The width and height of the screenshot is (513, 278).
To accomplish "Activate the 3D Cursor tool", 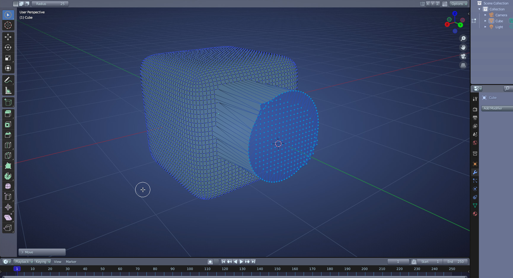I will [x=8, y=25].
